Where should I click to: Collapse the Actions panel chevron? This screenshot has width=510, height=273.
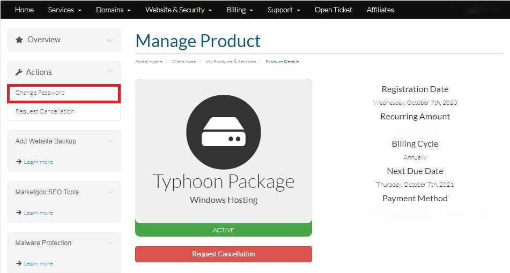tap(110, 72)
